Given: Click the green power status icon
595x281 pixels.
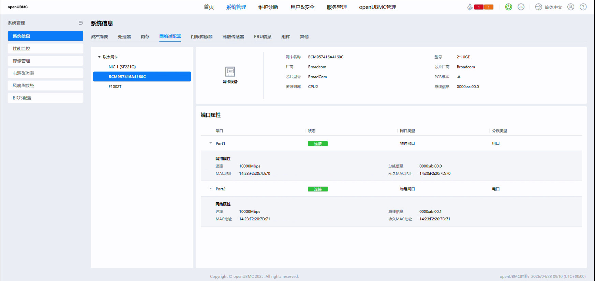Looking at the screenshot, I should [508, 7].
